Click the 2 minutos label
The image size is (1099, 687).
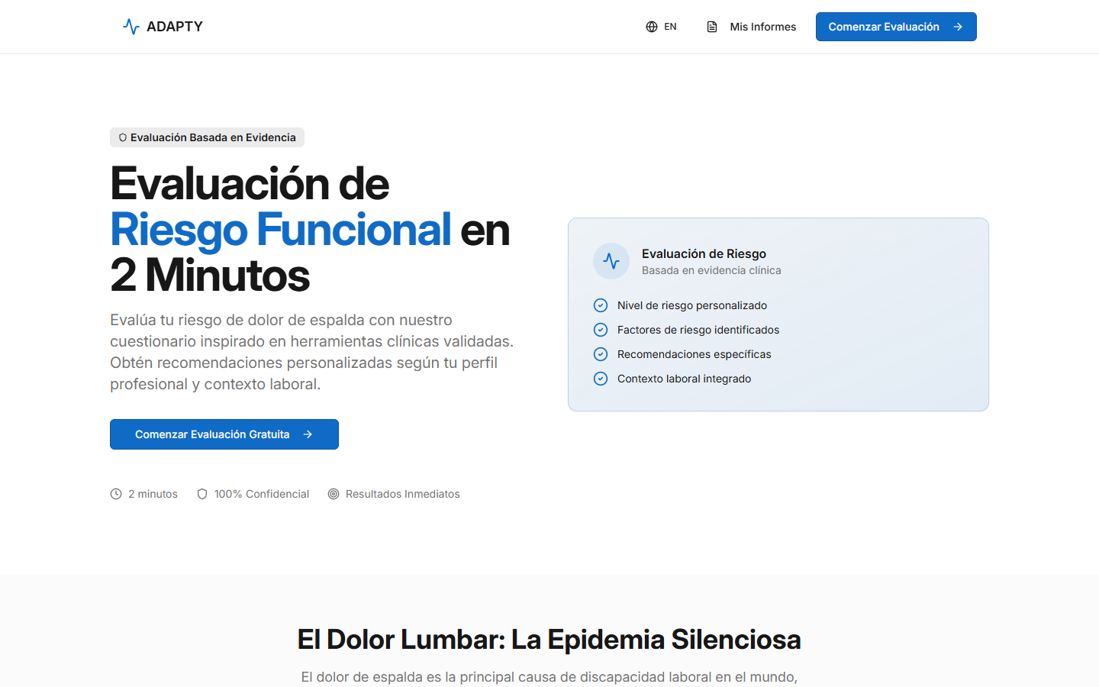pyautogui.click(x=153, y=494)
